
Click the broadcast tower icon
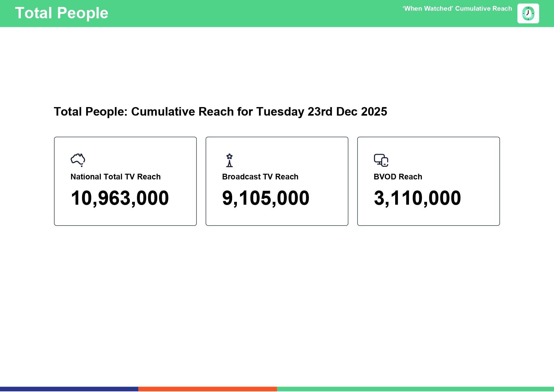pyautogui.click(x=230, y=160)
